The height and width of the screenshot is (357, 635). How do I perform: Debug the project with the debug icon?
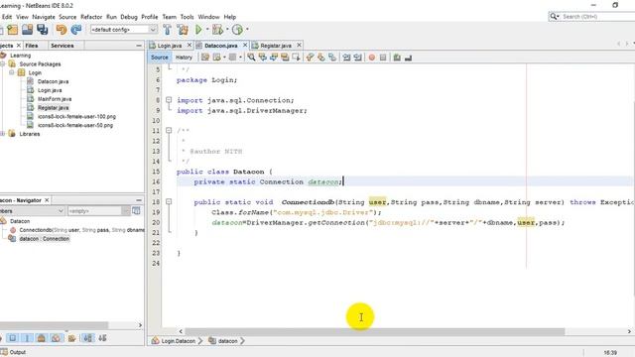coord(217,30)
